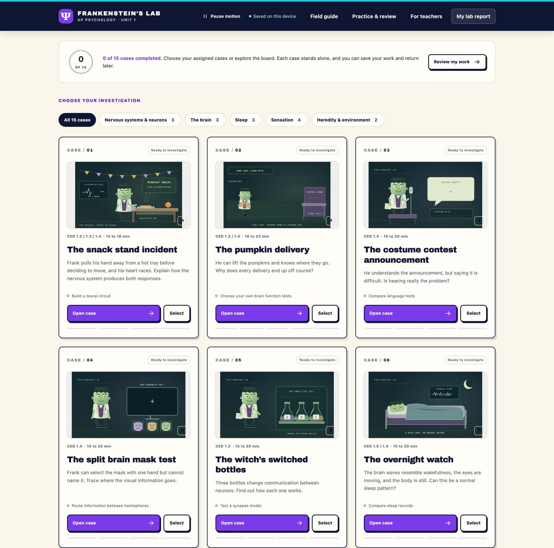The height and width of the screenshot is (548, 554).
Task: Filter cases by The brain
Action: click(205, 120)
